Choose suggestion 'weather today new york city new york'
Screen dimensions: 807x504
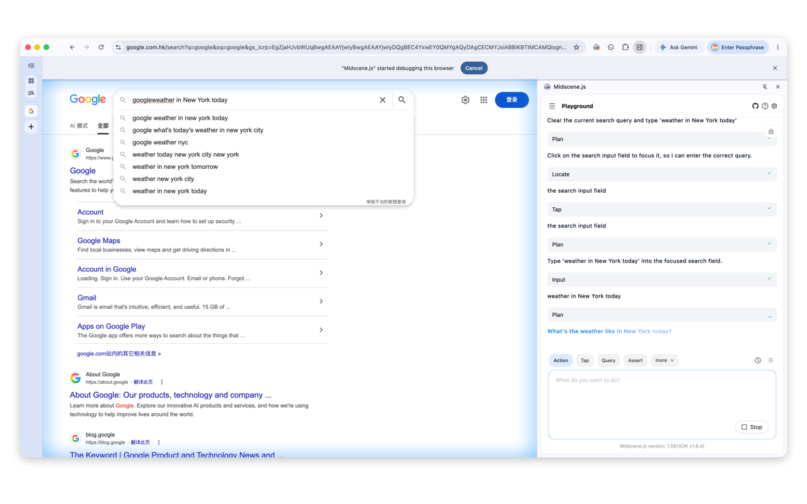[264, 154]
